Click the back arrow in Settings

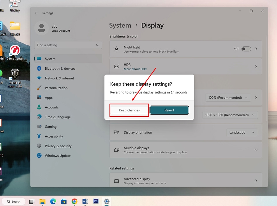coord(36,13)
